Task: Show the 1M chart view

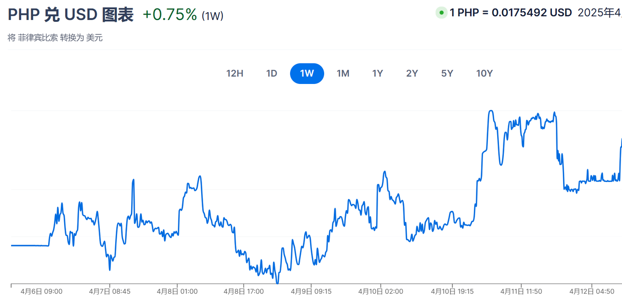Action: pos(343,73)
